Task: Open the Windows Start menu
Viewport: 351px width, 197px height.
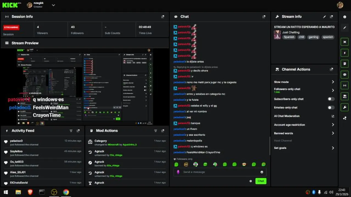Action: coord(5,192)
